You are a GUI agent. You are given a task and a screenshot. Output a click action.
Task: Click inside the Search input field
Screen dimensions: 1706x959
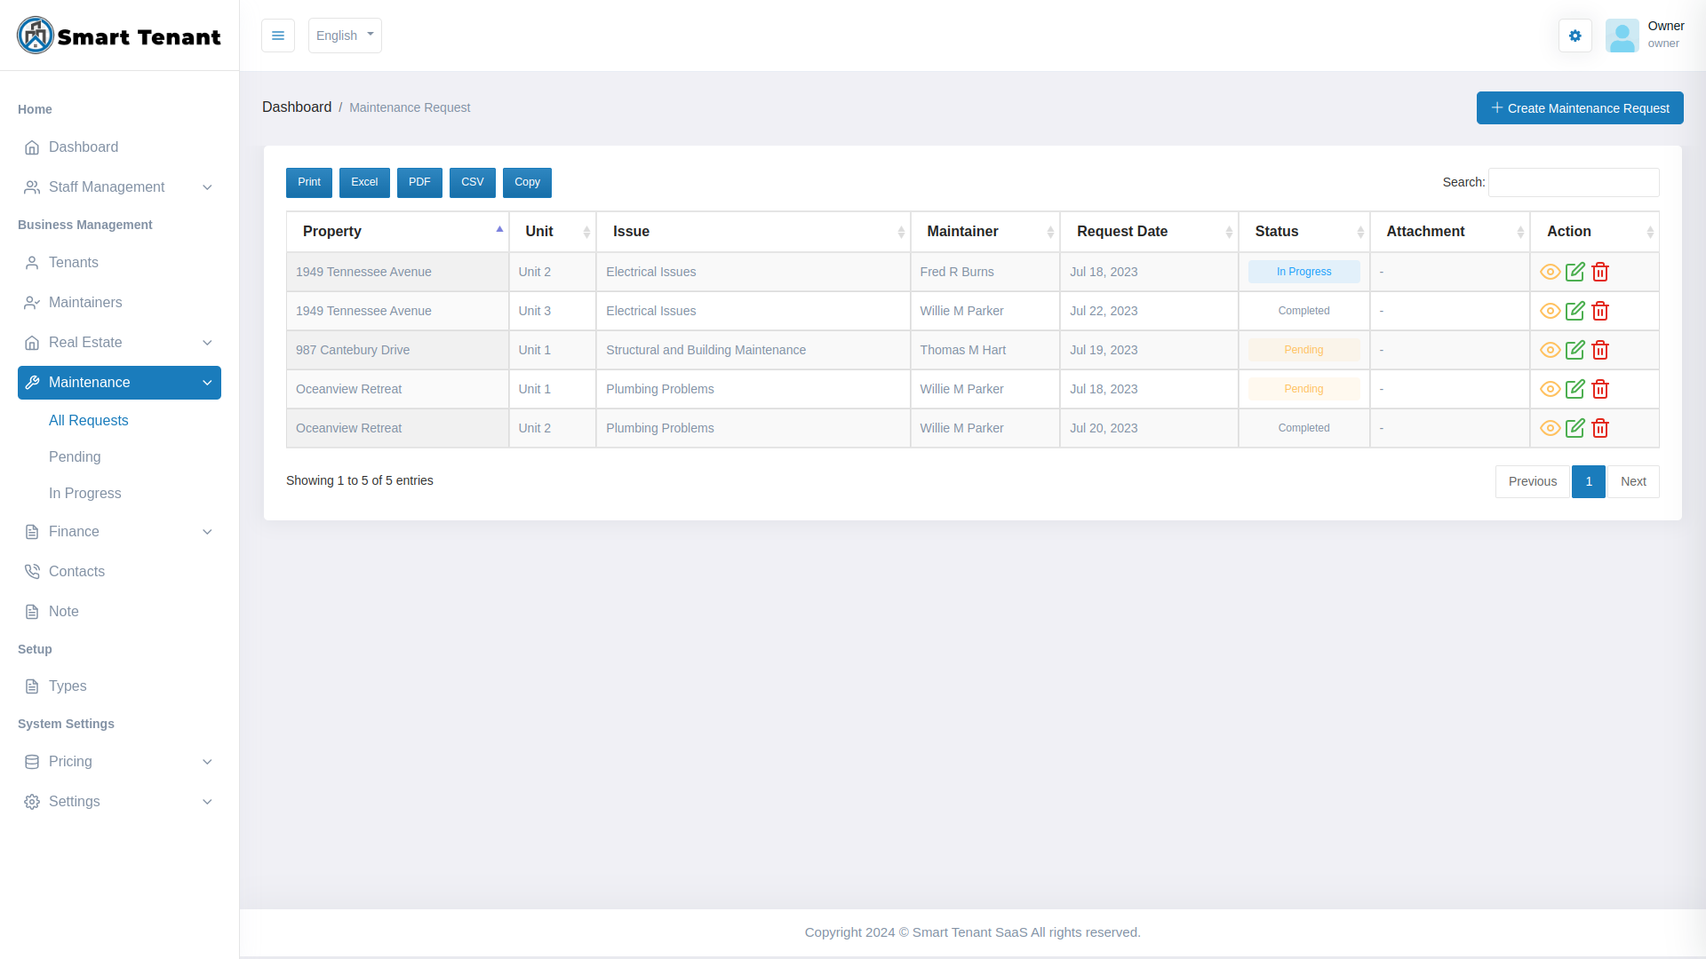click(x=1573, y=182)
